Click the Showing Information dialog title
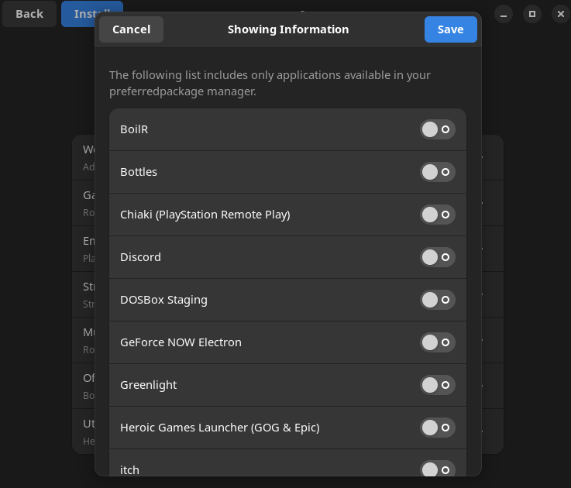This screenshot has height=488, width=571. 288,29
